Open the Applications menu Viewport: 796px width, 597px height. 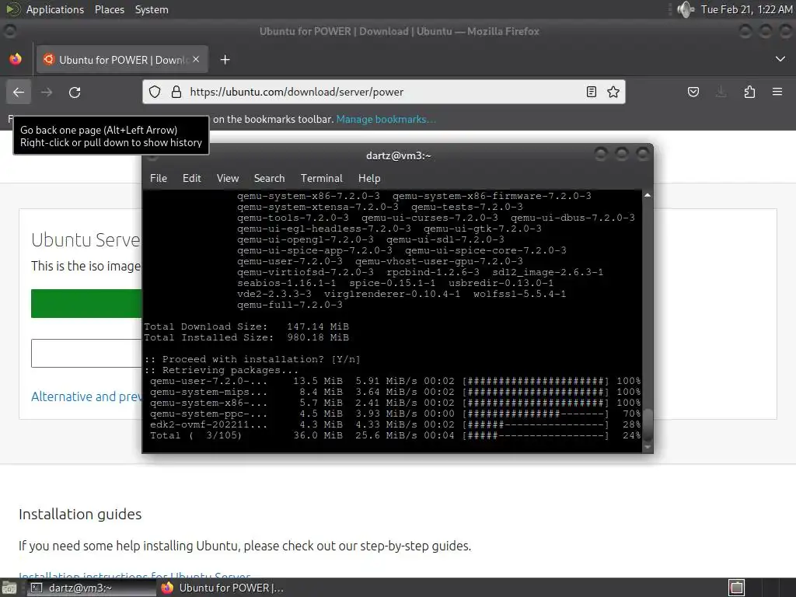pos(55,9)
